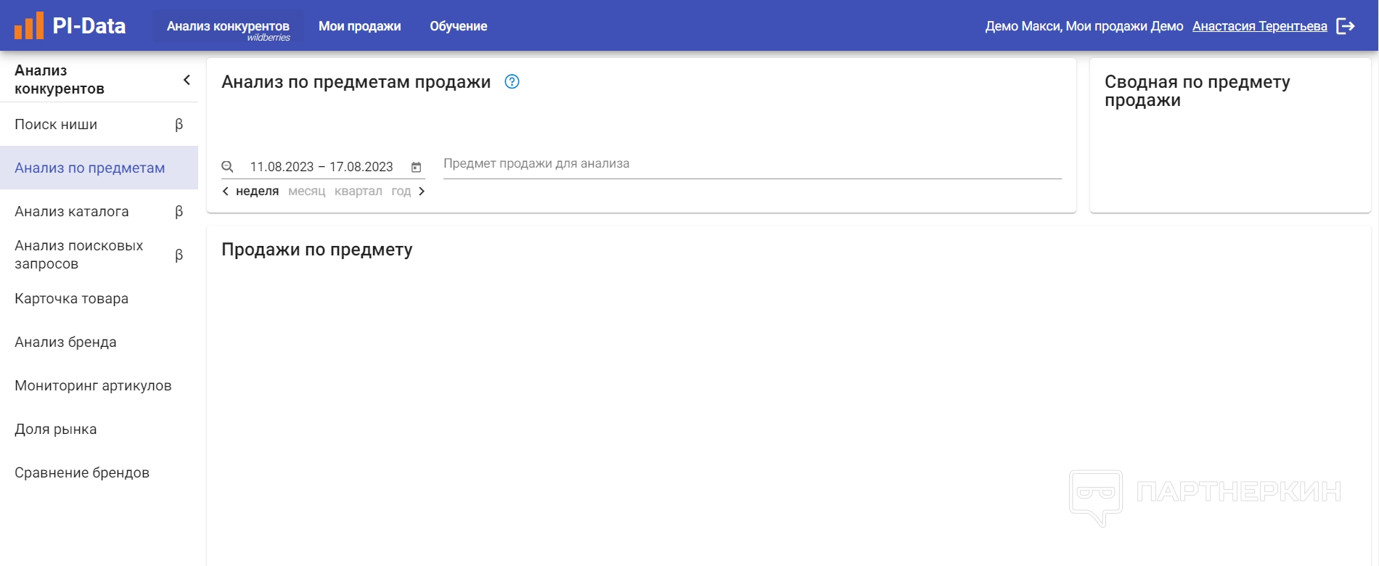Open Поиск ниши in the sidebar

pyautogui.click(x=99, y=124)
